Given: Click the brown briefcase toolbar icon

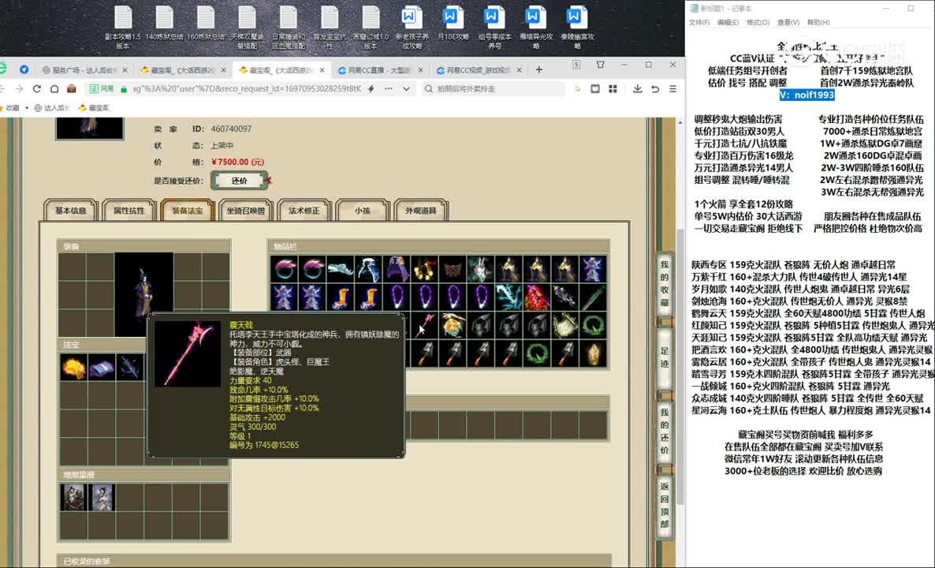Looking at the screenshot, I should (72, 88).
